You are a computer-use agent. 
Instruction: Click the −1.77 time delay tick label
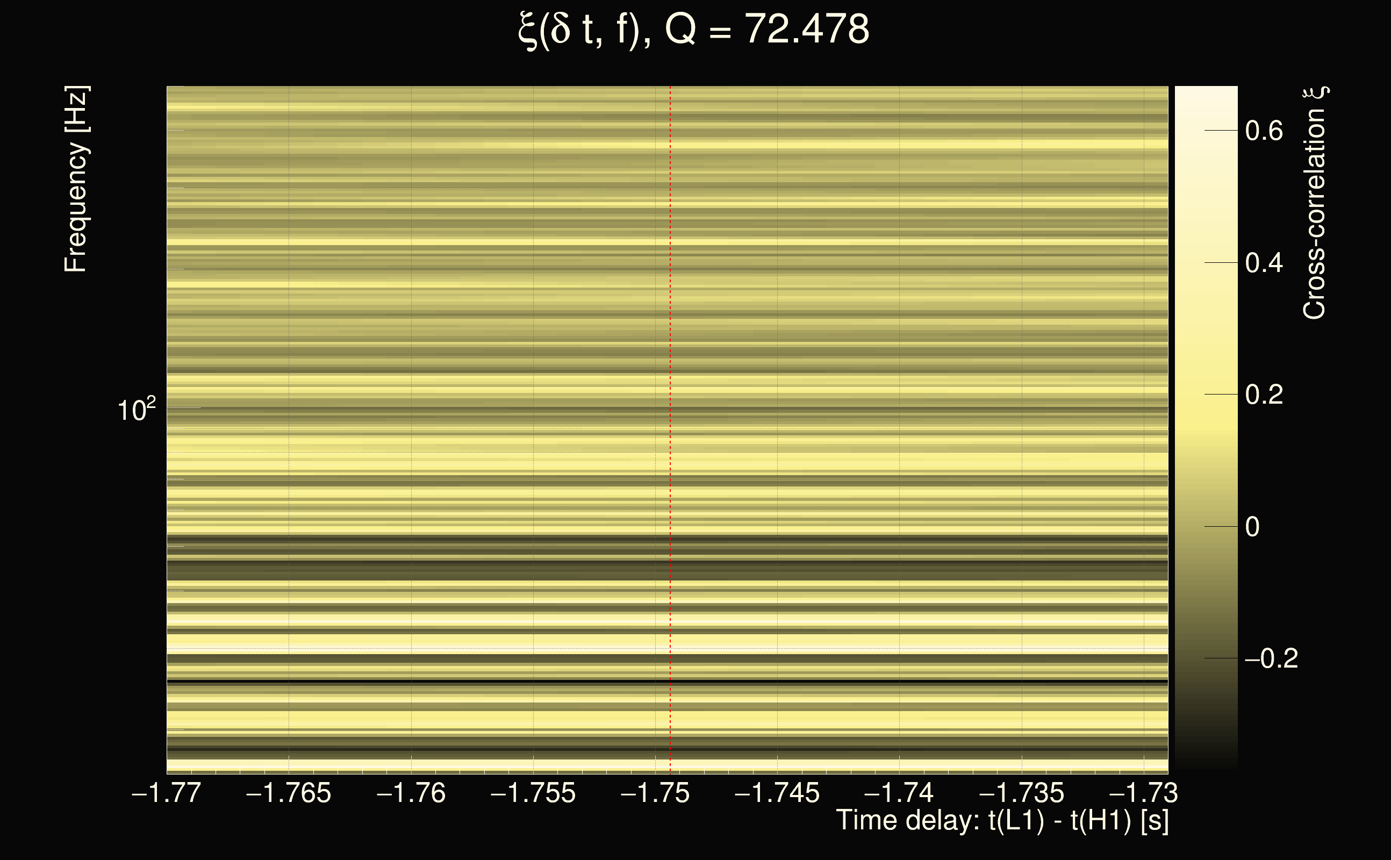166,793
